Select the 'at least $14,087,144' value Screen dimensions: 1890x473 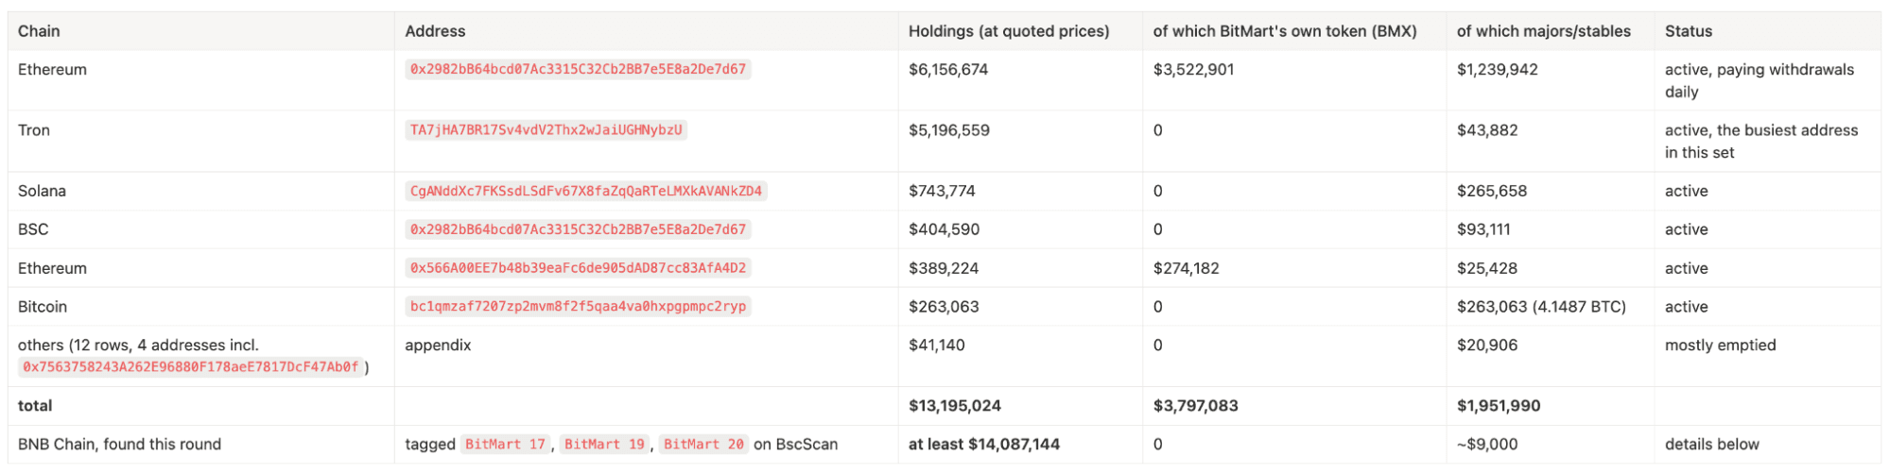pos(984,445)
